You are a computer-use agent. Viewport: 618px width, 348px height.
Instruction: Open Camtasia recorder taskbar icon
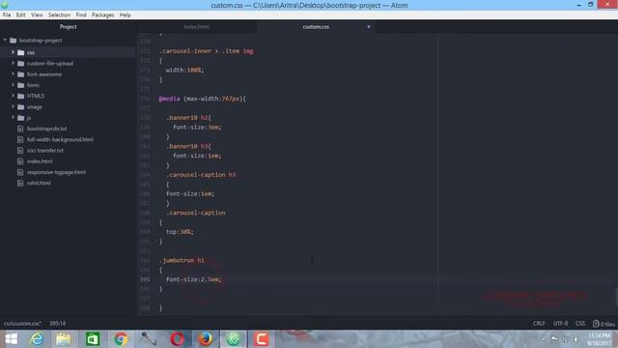click(x=261, y=339)
